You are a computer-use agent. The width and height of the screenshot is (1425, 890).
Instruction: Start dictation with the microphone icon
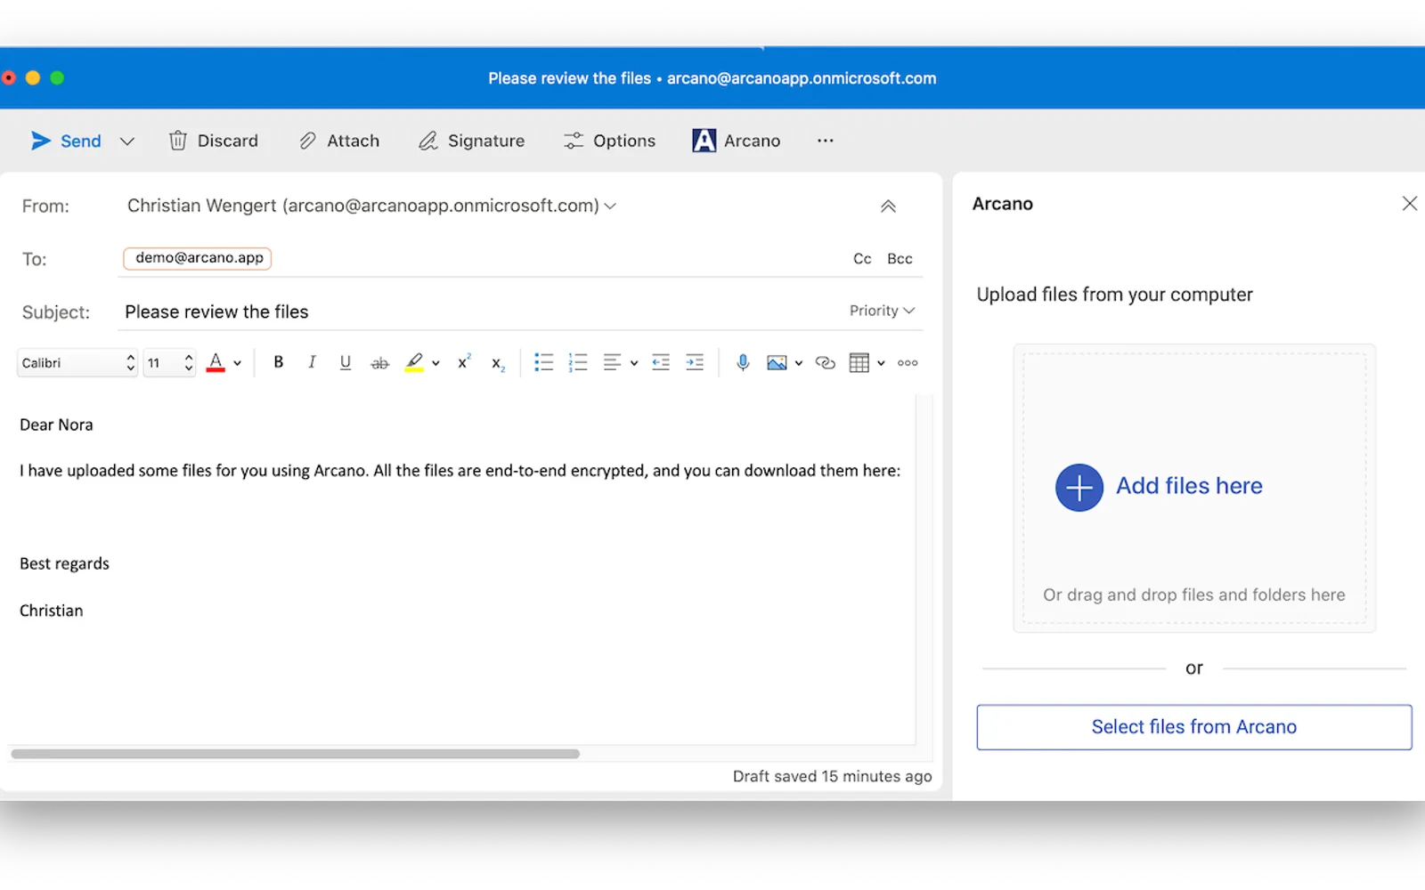(743, 362)
